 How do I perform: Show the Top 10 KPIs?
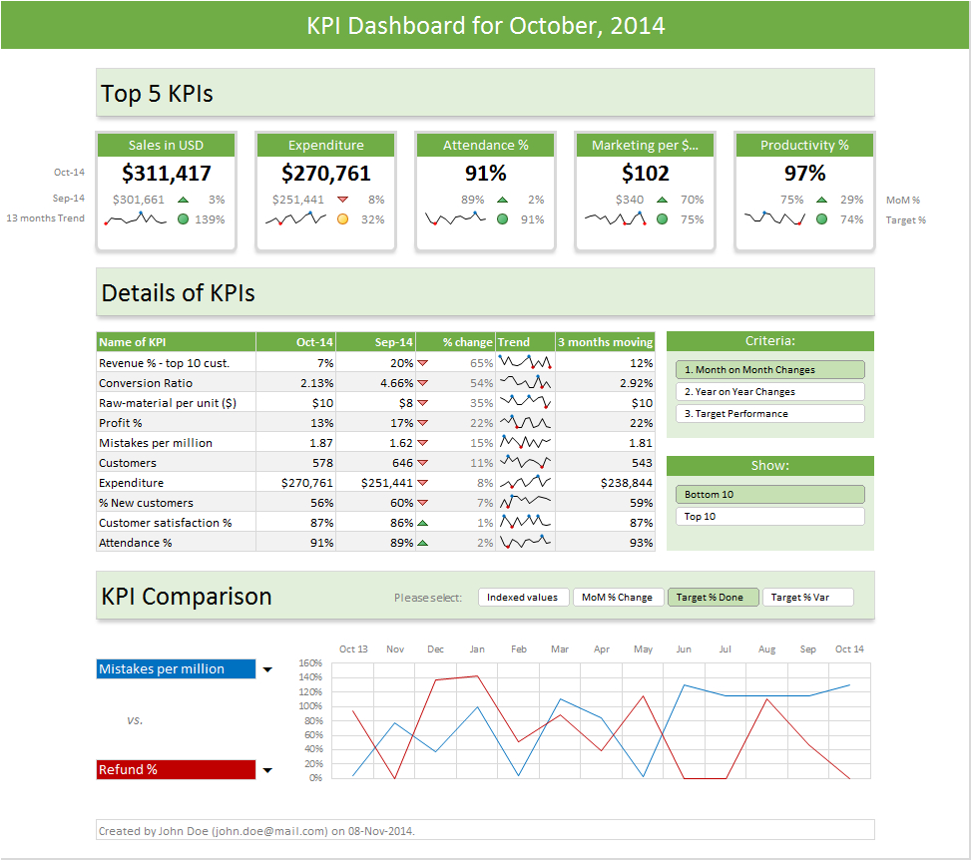coord(769,516)
